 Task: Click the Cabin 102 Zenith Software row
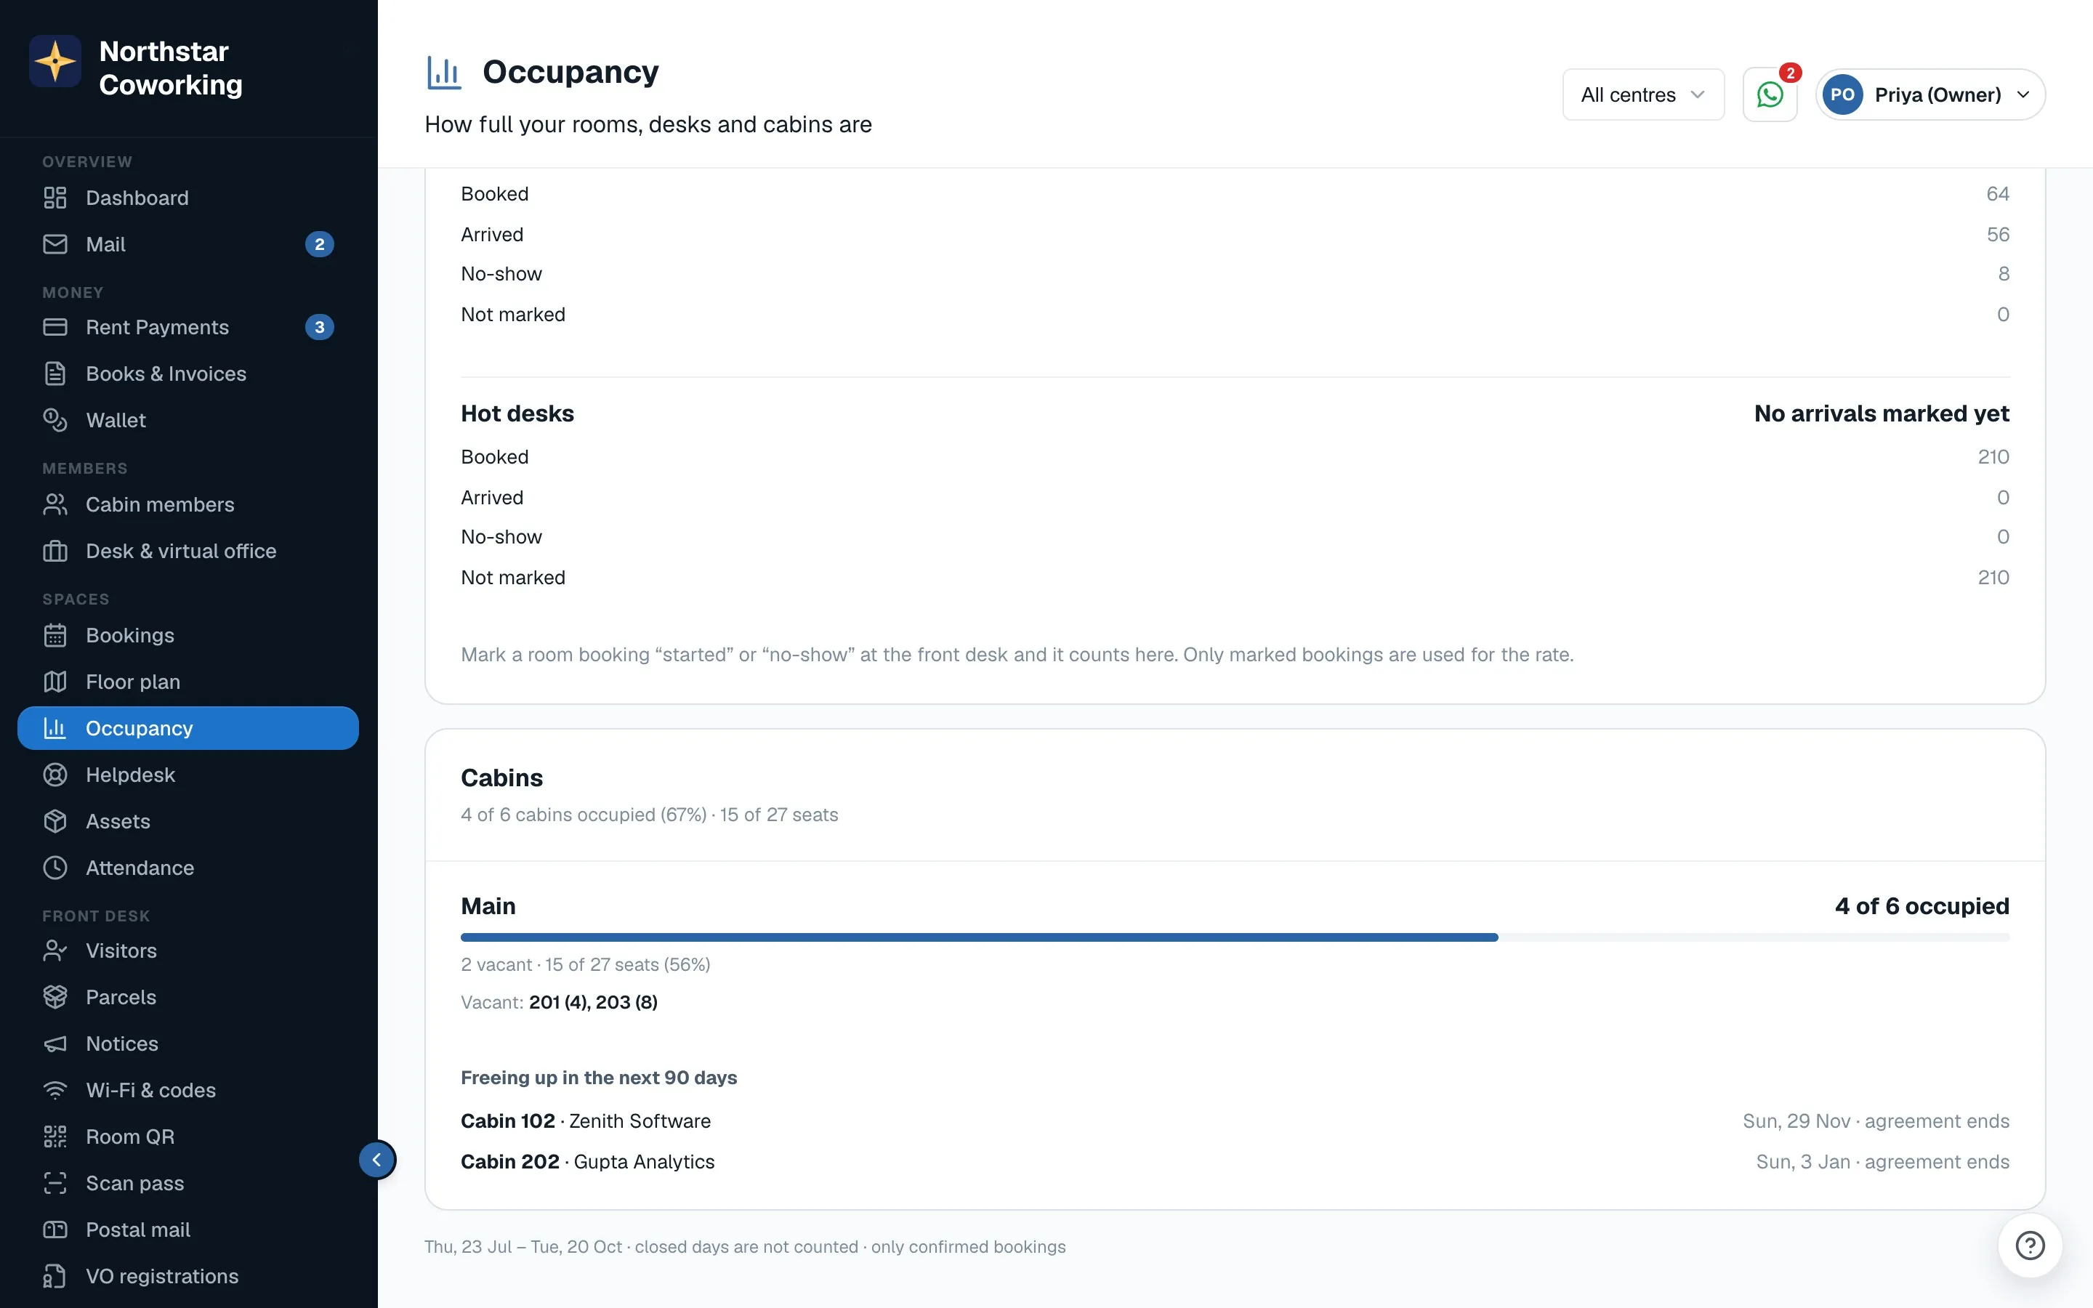[1235, 1121]
